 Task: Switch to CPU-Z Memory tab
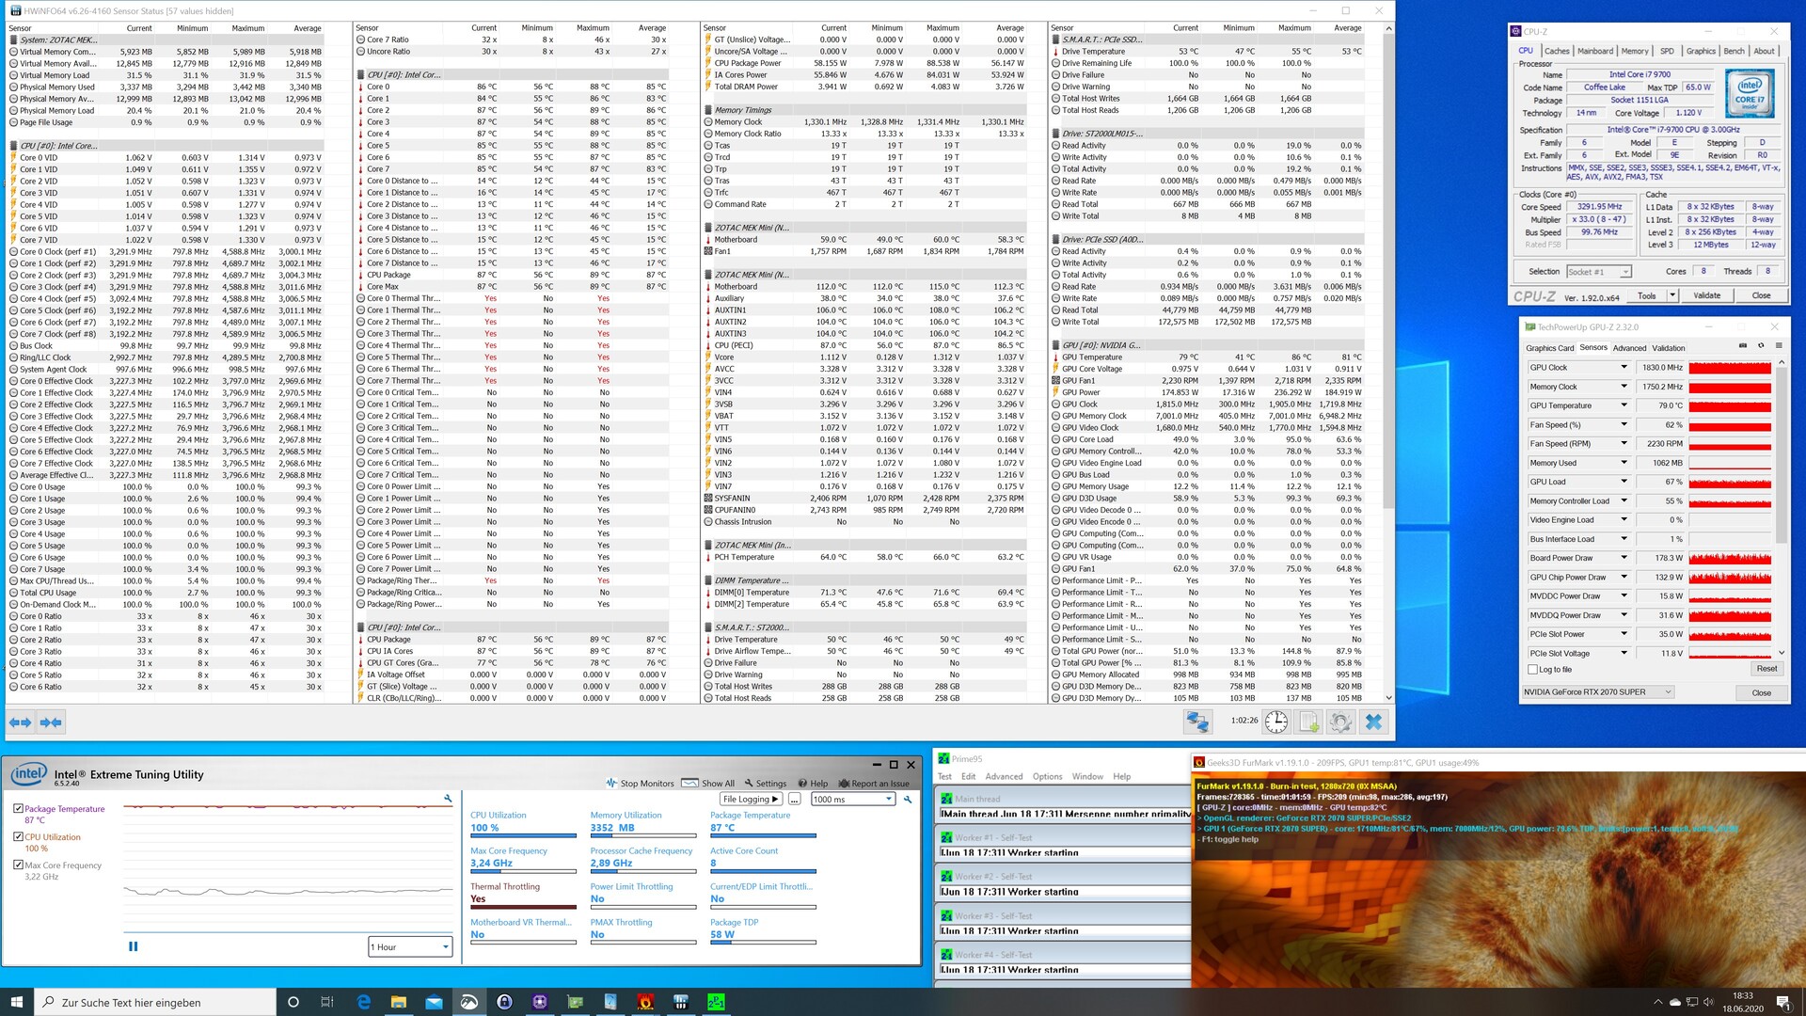point(1635,51)
